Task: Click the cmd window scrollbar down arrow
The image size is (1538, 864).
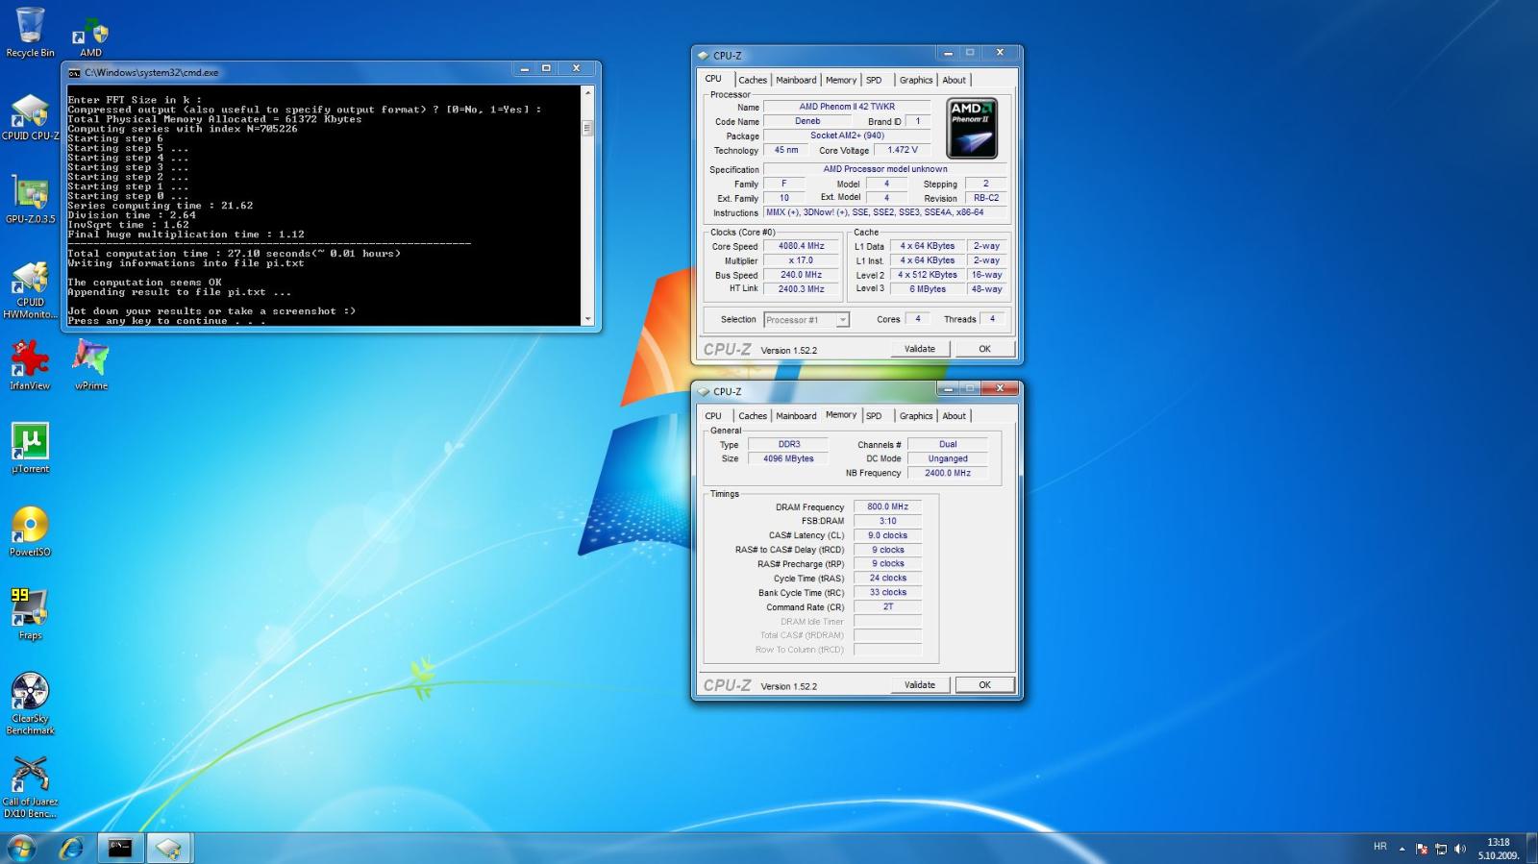Action: pyautogui.click(x=587, y=318)
